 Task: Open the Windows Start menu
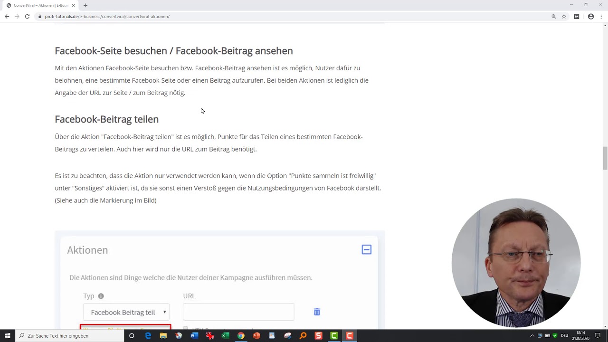(x=8, y=335)
